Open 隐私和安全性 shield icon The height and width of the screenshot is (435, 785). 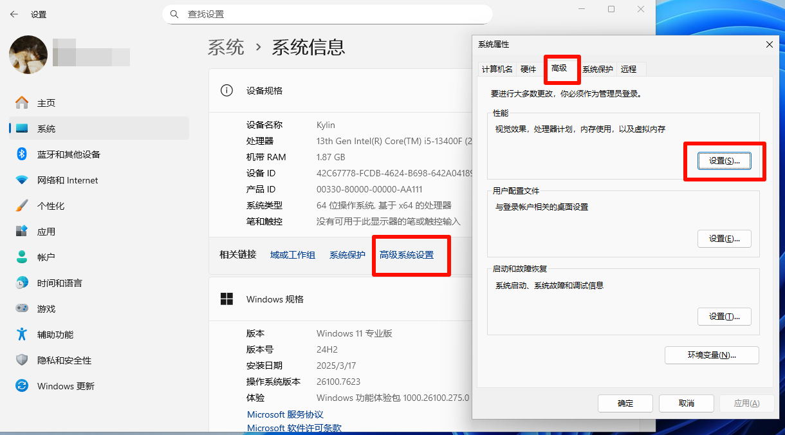(22, 360)
